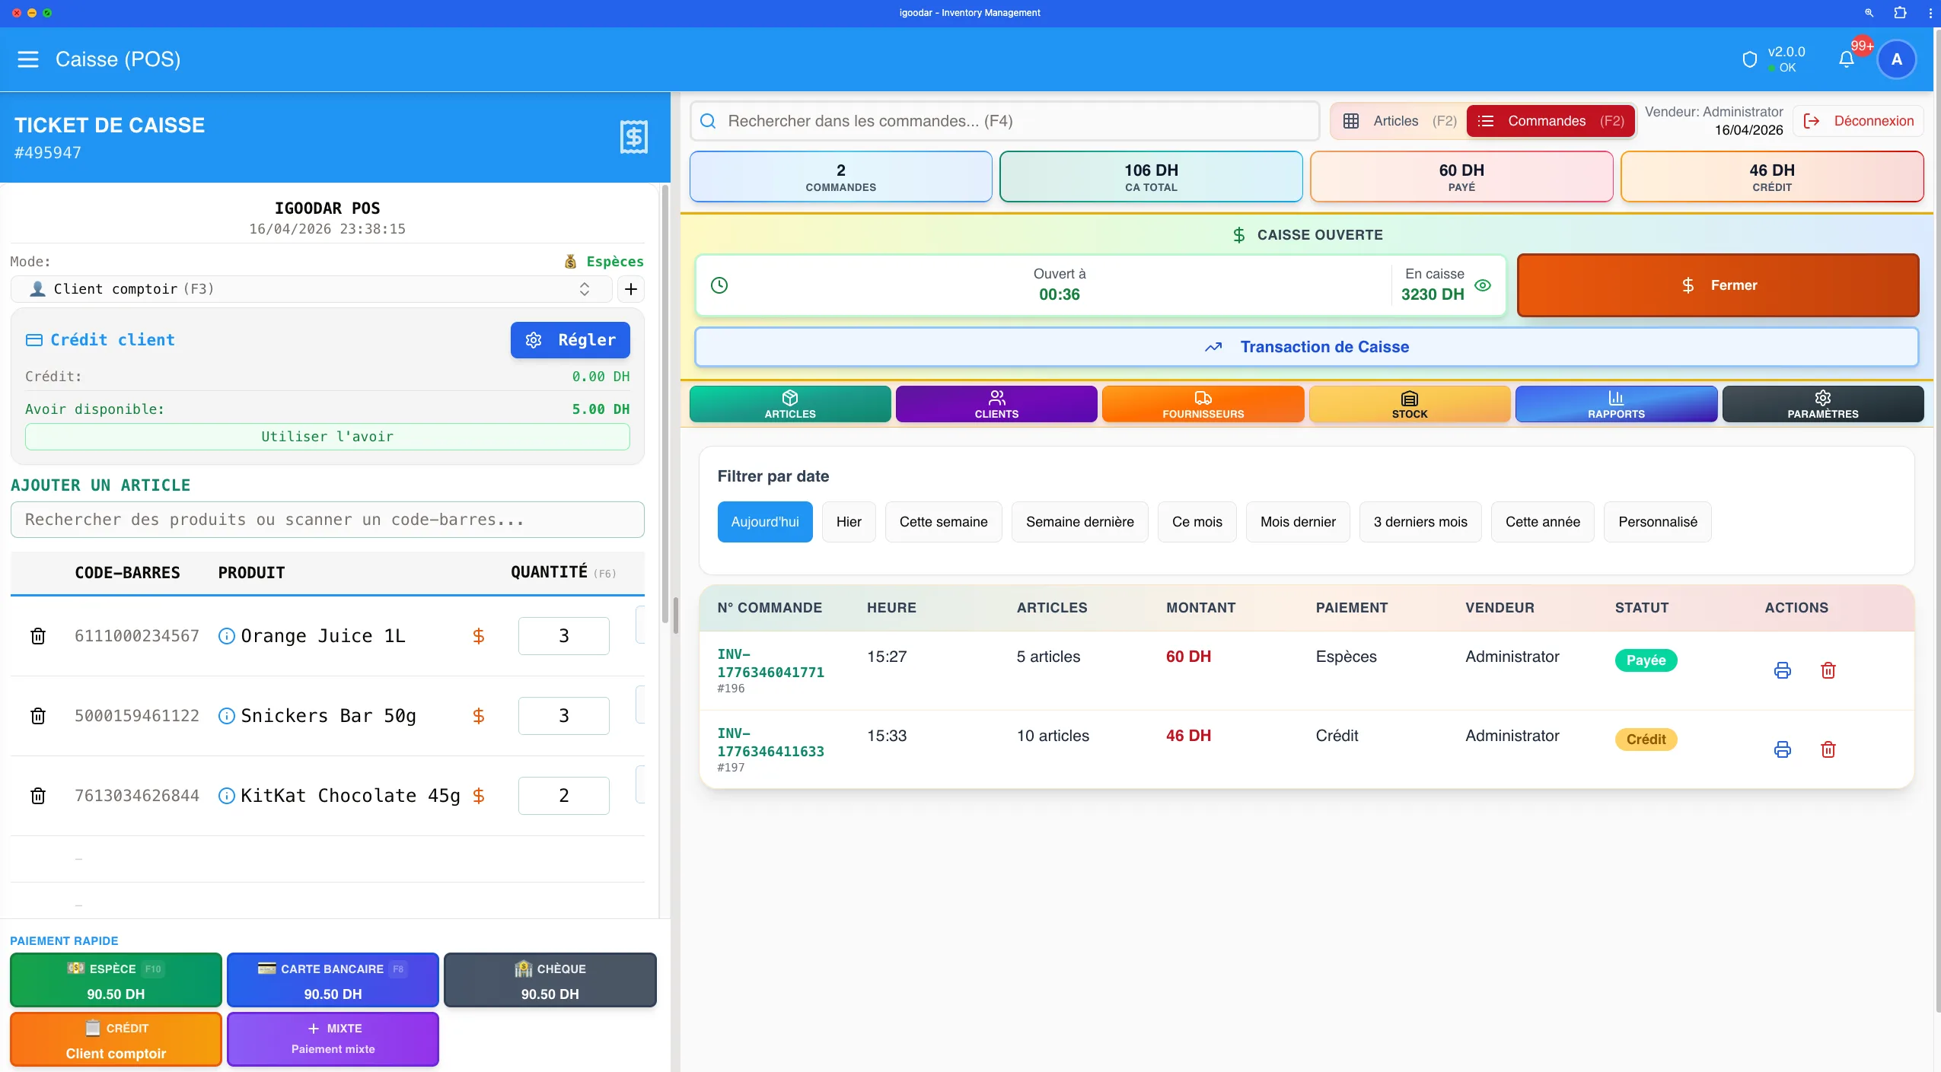Switch to the Articles (F2) tab
Viewport: 1941px width, 1072px height.
[1401, 121]
